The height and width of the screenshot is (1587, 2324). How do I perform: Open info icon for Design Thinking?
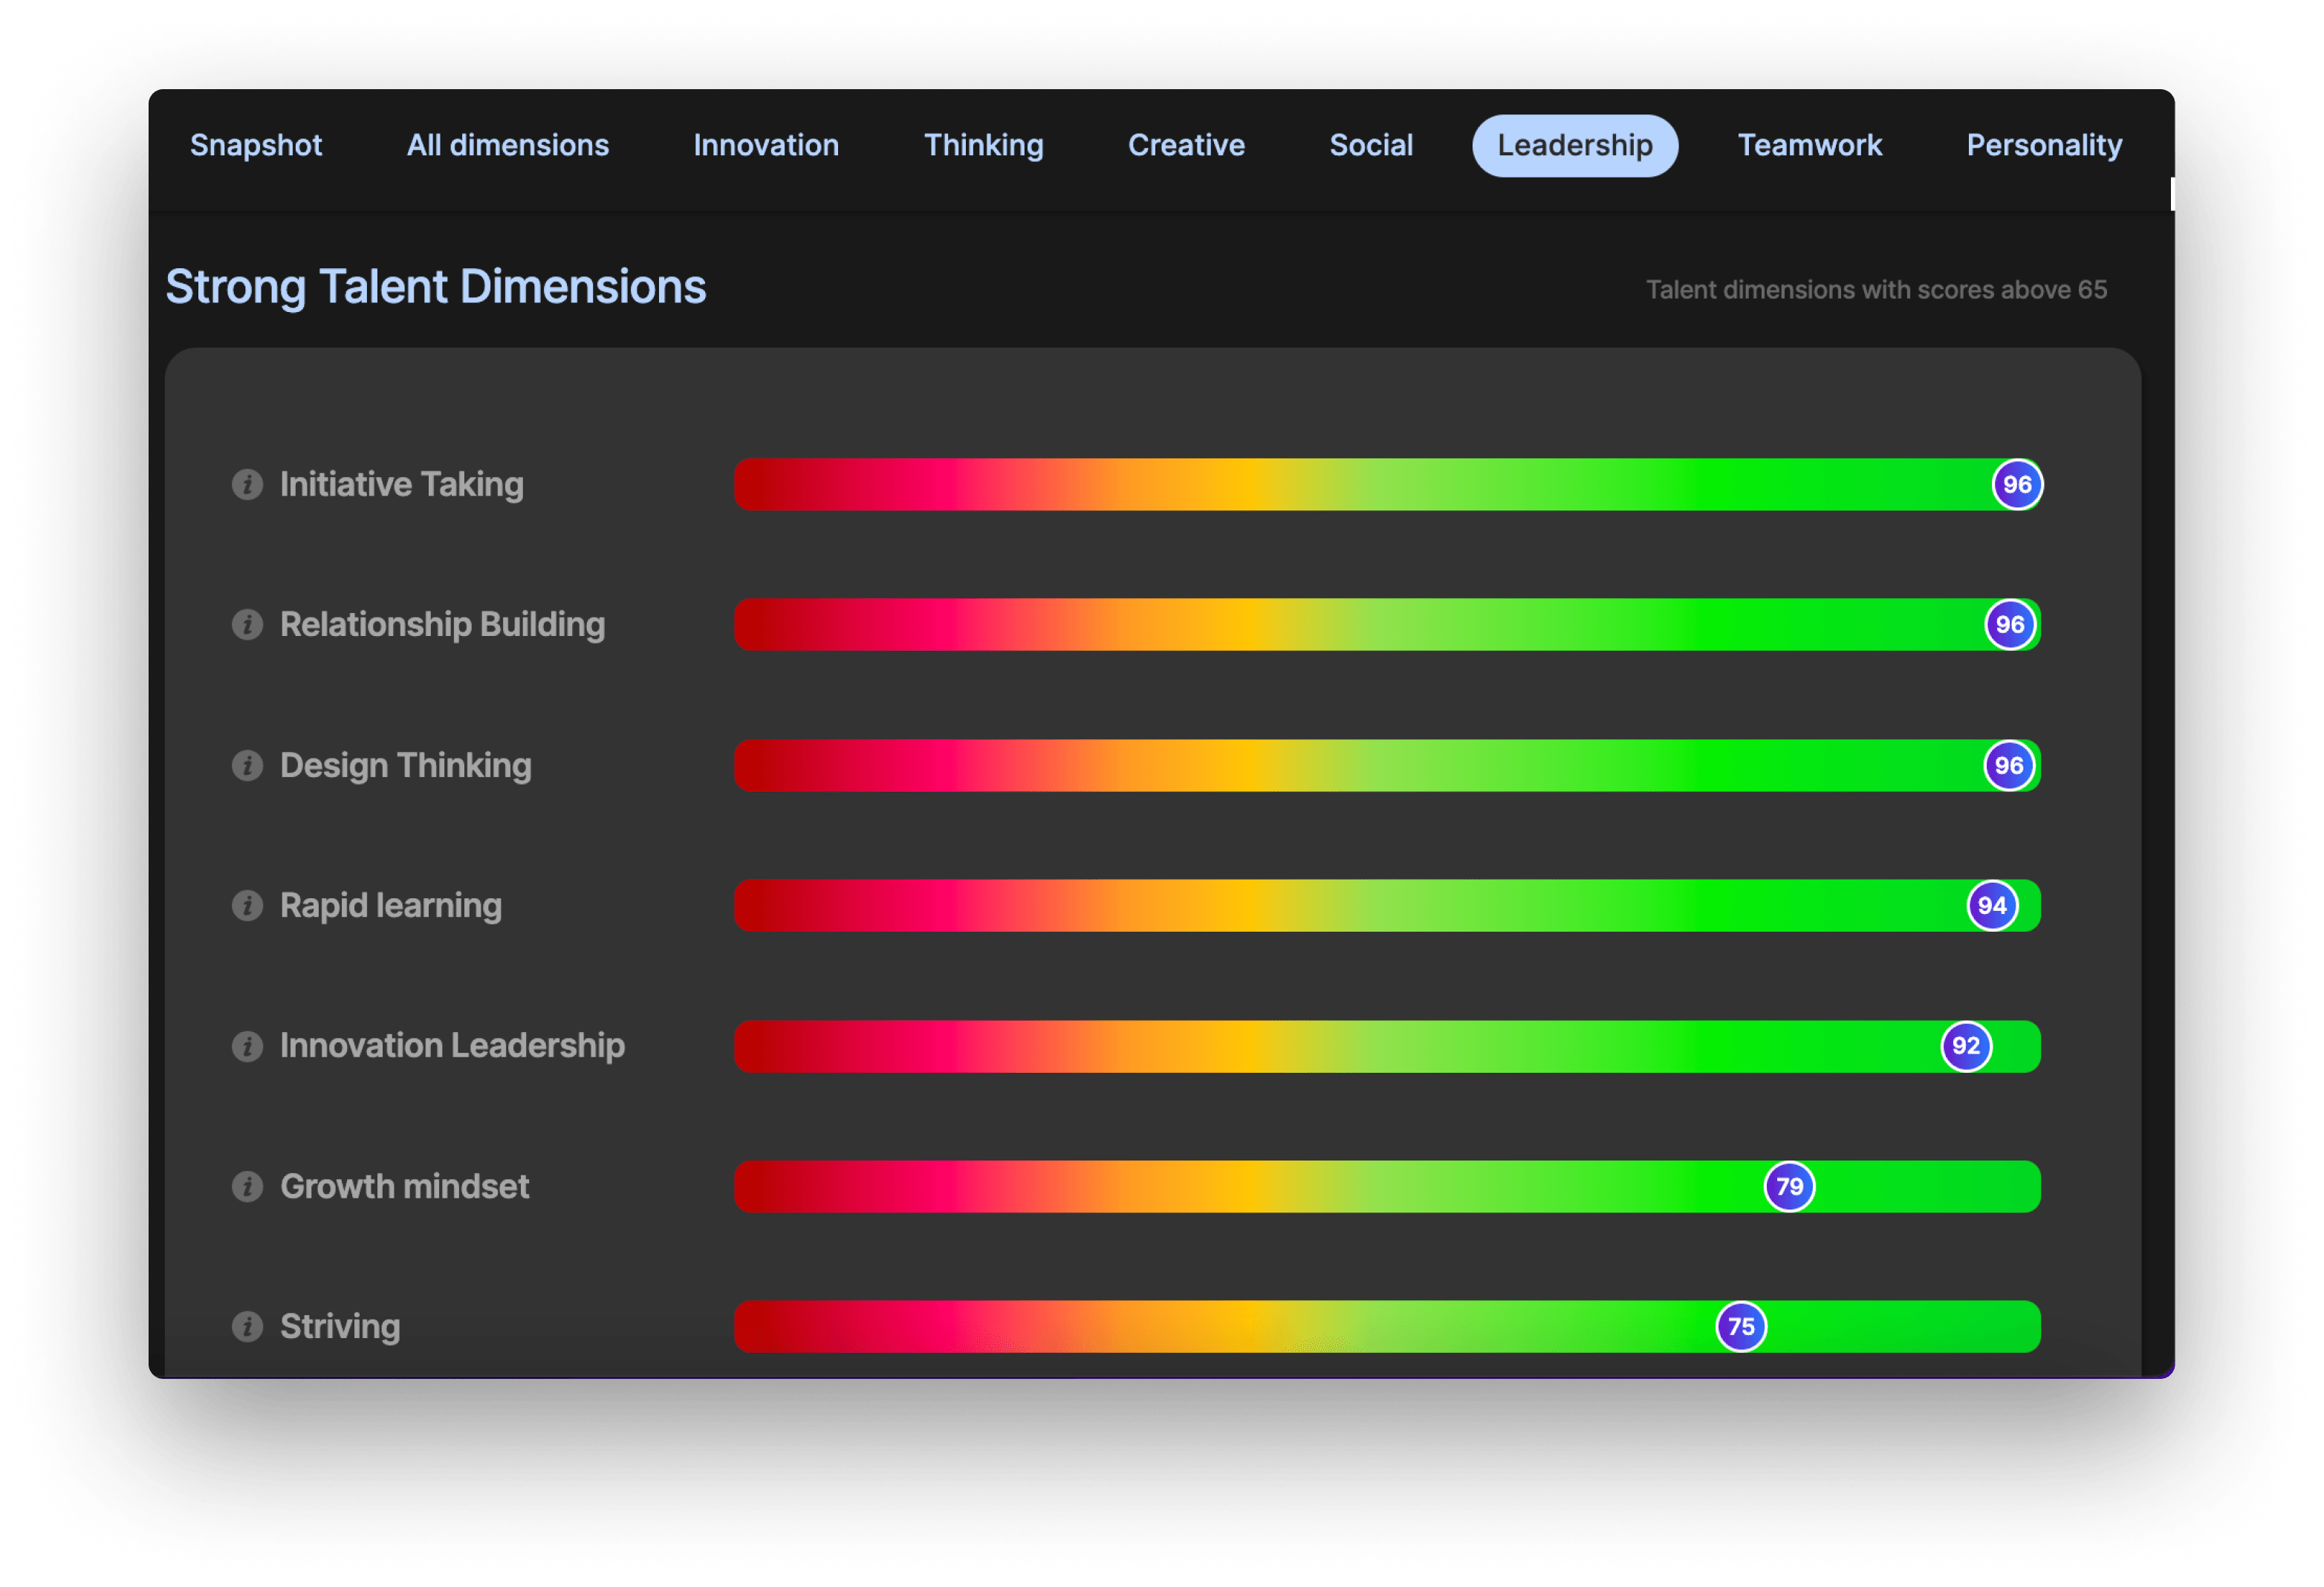tap(247, 766)
